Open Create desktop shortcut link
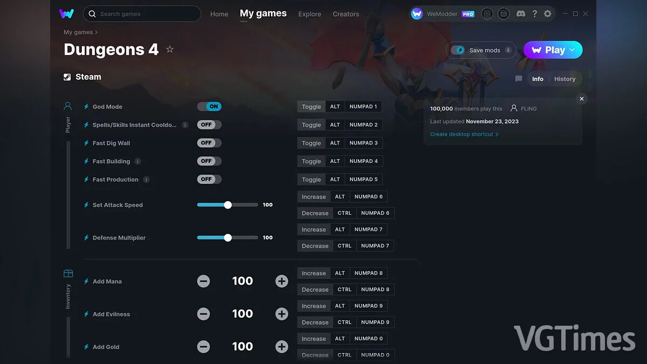This screenshot has height=364, width=647. (x=464, y=134)
